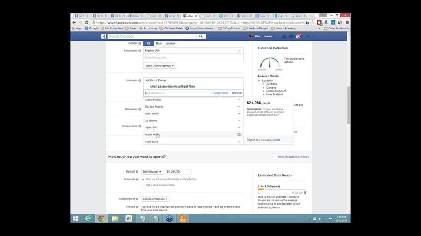Viewport: 421px width, 236px height.
Task: Click the Gender info icon
Action: [x=139, y=44]
